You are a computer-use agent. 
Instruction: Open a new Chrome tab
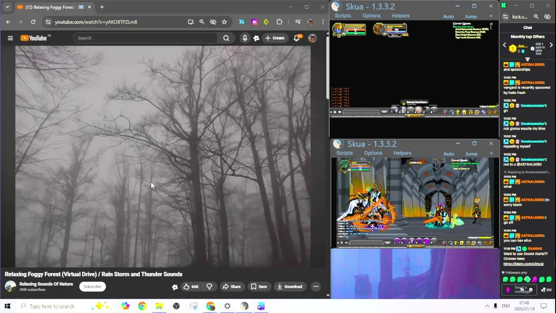click(102, 7)
